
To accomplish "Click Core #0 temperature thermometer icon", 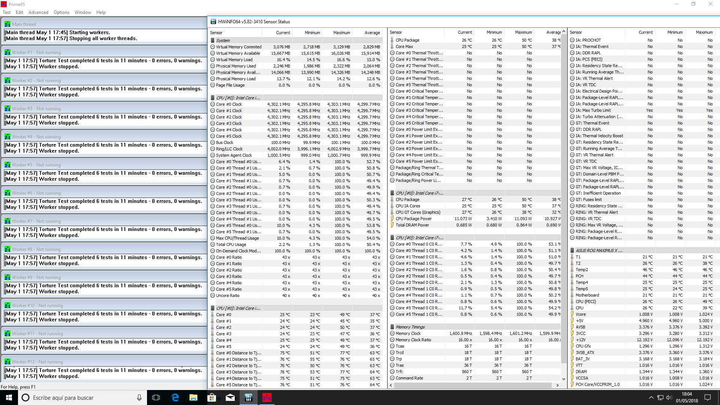I will pyautogui.click(x=213, y=315).
